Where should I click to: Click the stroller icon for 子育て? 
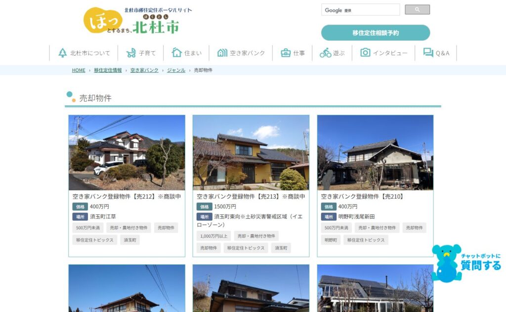point(131,53)
